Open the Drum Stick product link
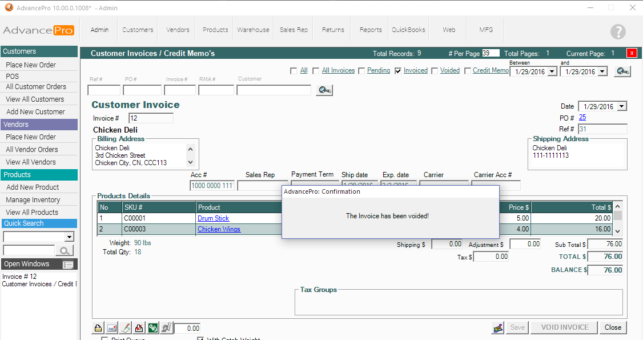This screenshot has height=340, width=643. (x=213, y=218)
